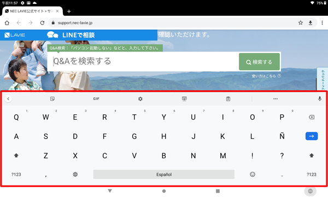Open the emoji keyboard smiley key

click(x=252, y=175)
